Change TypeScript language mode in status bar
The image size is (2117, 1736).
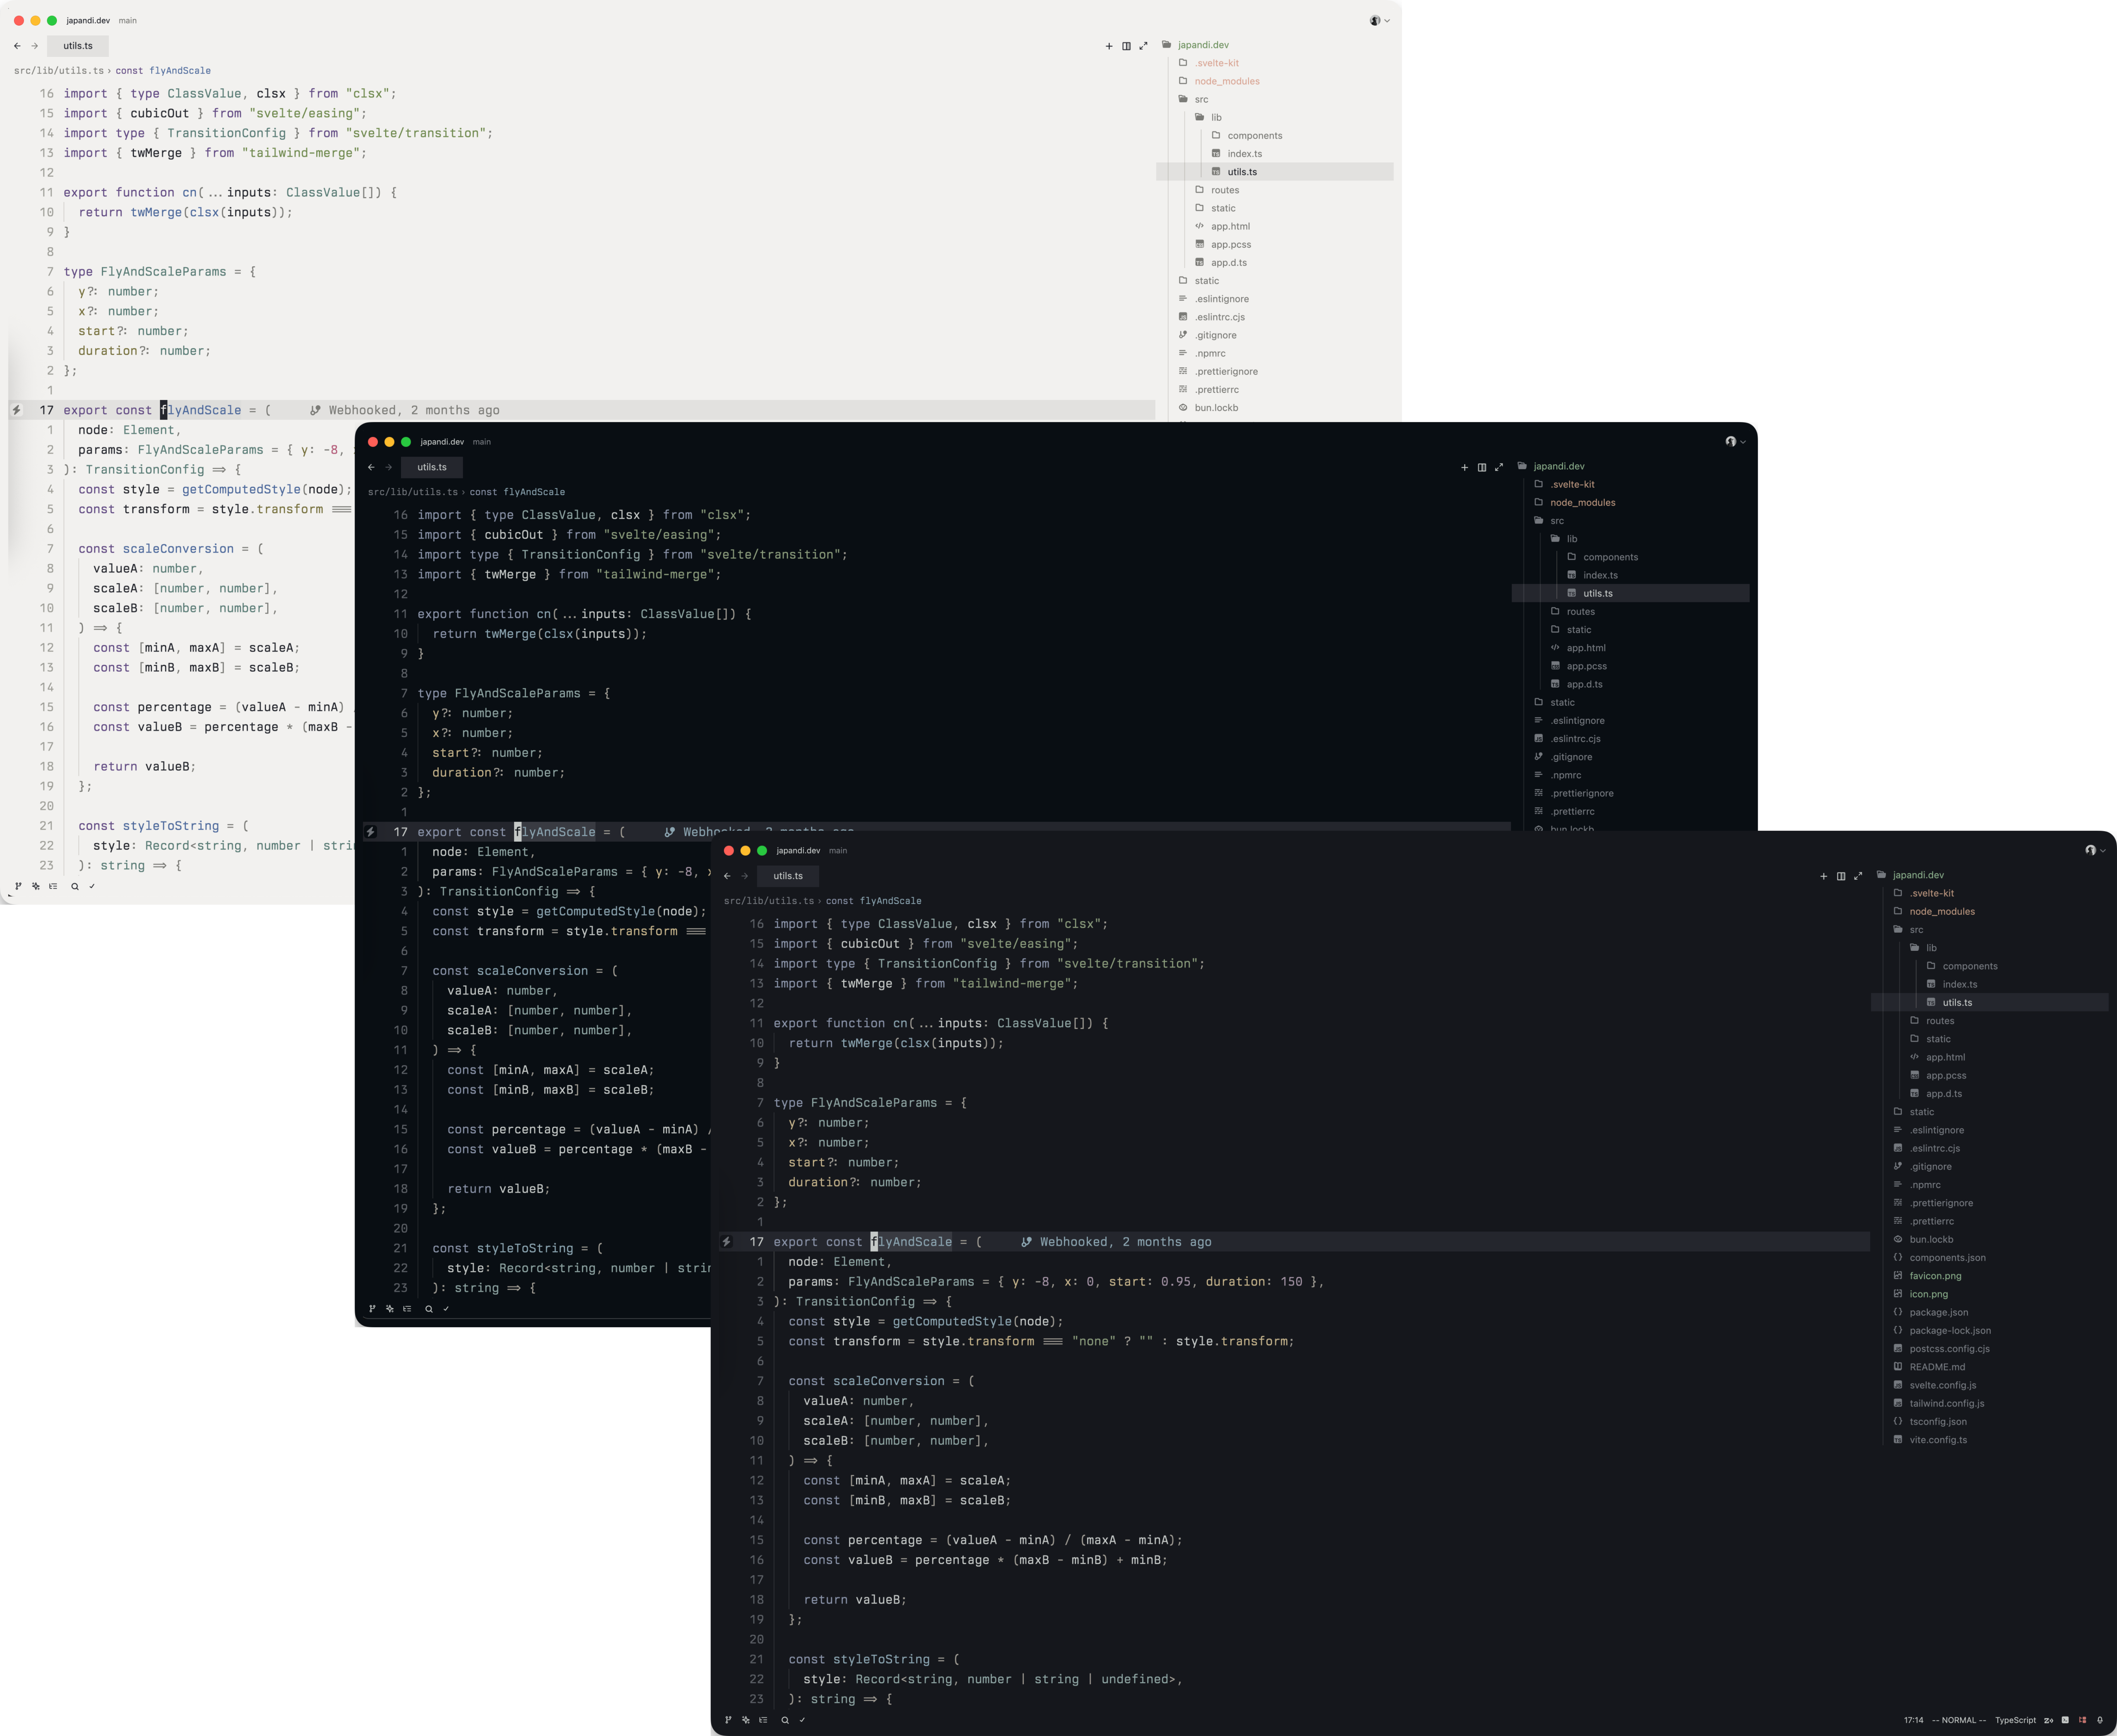tap(2015, 1720)
